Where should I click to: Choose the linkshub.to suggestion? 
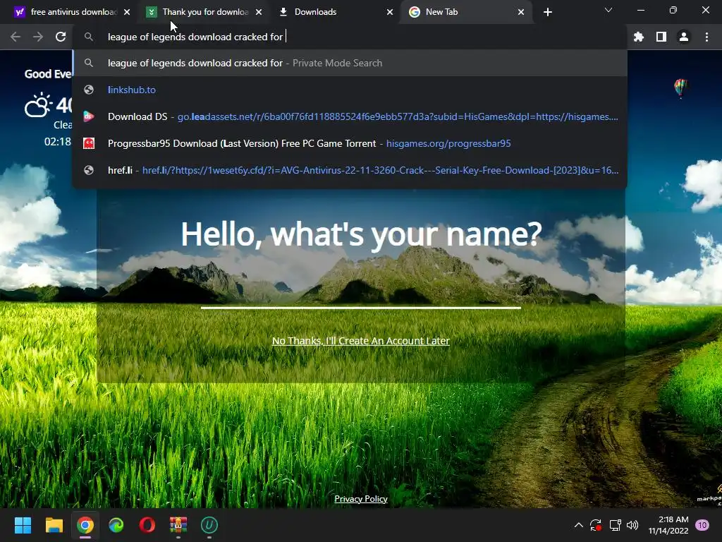click(x=350, y=90)
